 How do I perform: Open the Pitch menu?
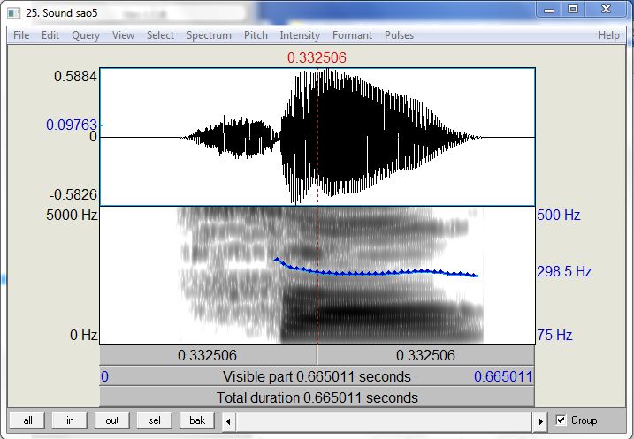pyautogui.click(x=256, y=35)
